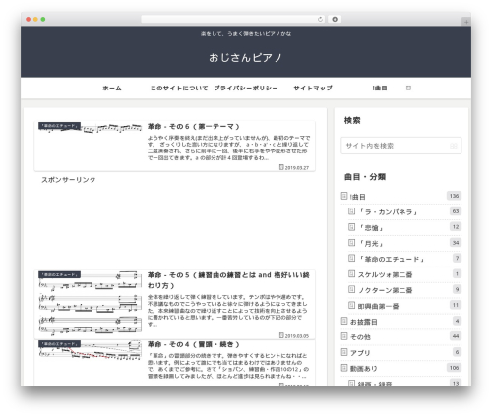Screen dimensions: 492x416
Task: Click thumbnail of 革命・その６ article
Action: point(90,128)
